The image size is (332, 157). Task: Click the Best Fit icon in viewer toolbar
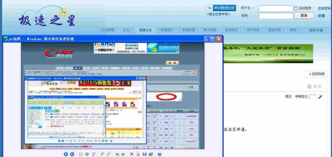click(81, 154)
